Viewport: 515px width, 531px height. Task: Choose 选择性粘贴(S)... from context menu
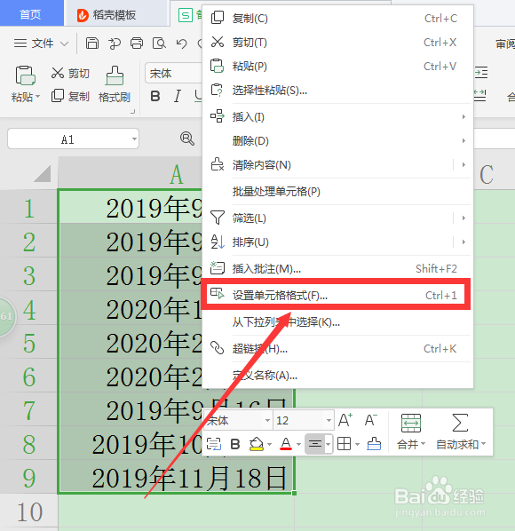(x=337, y=91)
